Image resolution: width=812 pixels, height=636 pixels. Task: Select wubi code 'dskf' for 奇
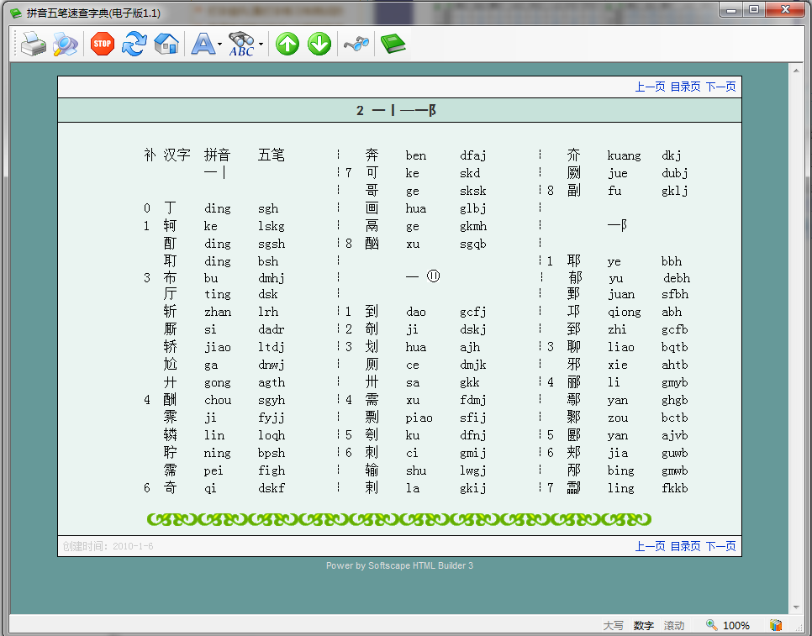[272, 488]
